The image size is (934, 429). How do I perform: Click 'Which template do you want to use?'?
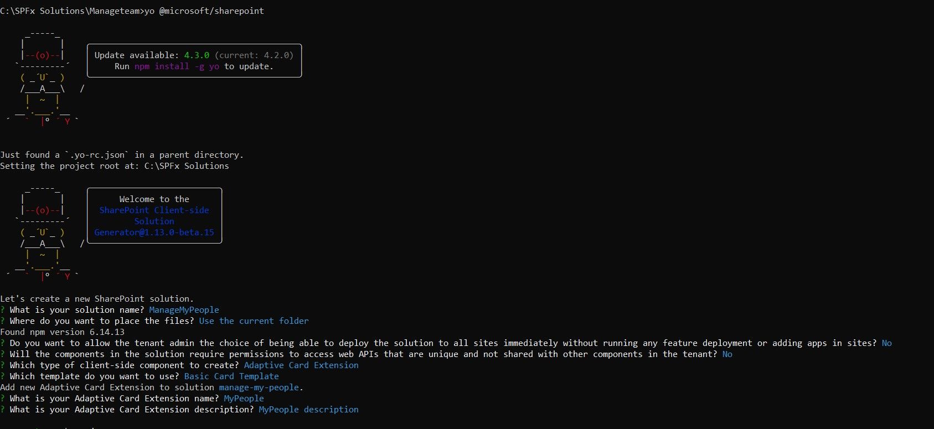click(x=94, y=376)
